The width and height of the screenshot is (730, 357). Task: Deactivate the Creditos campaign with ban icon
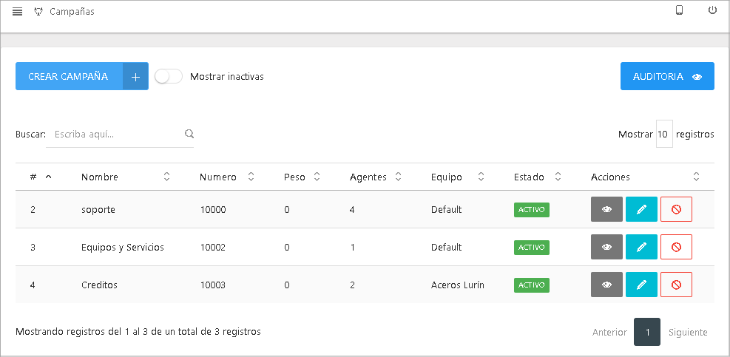click(x=676, y=285)
